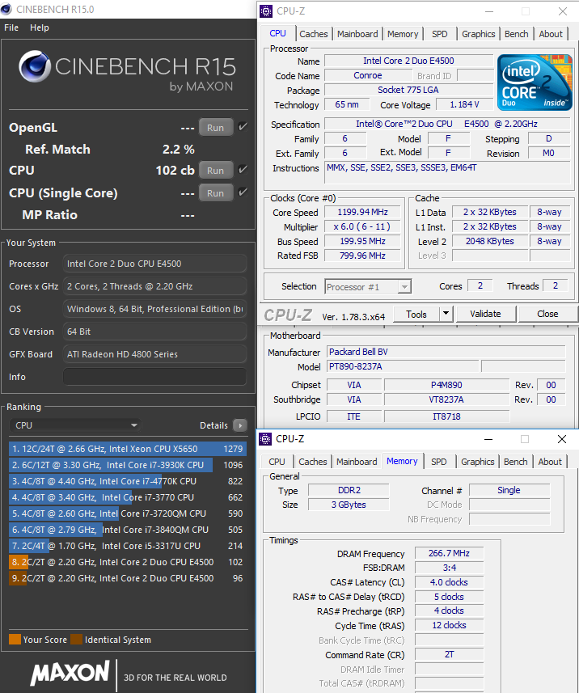Click the Validate button in CPU-Z
Screen dimensions: 579x693
pyautogui.click(x=485, y=314)
